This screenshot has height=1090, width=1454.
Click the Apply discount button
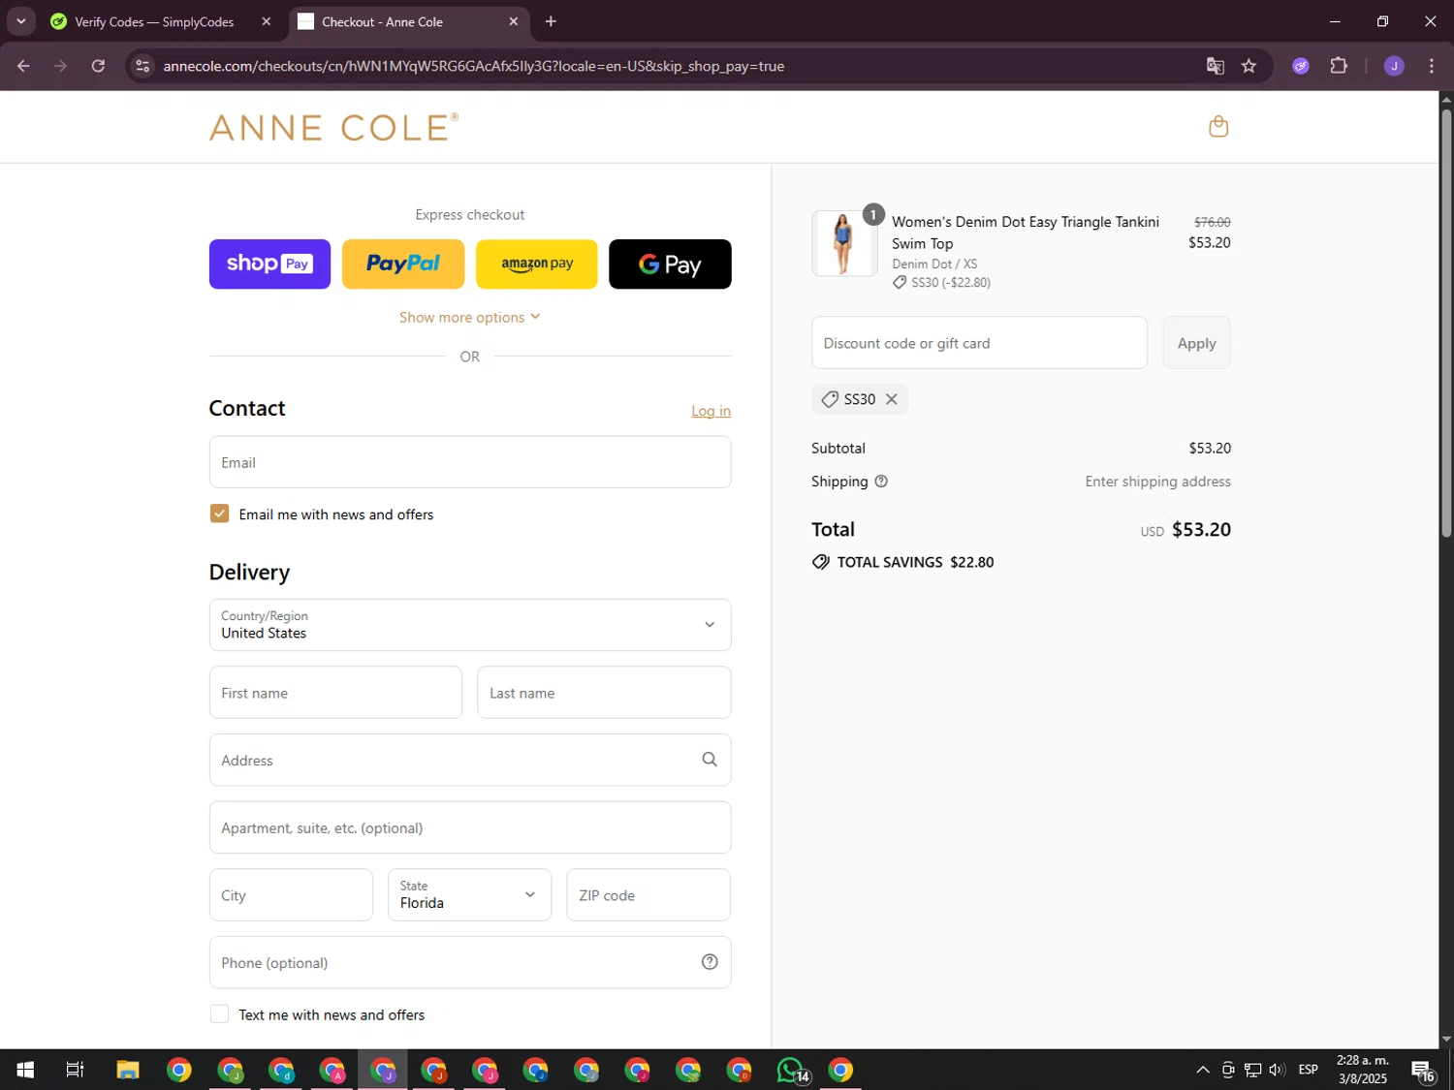[1196, 343]
